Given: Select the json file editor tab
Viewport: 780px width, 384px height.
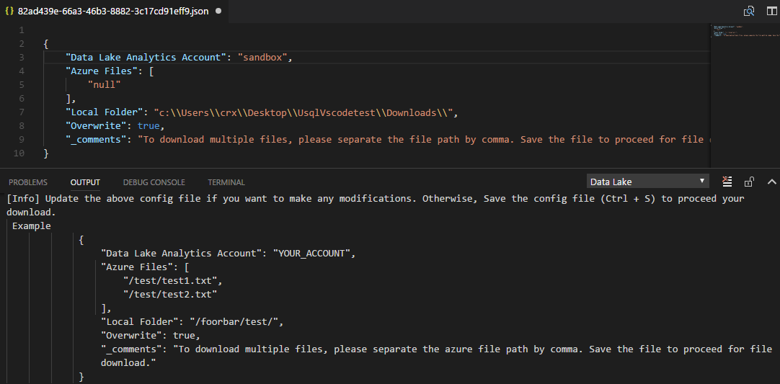Looking at the screenshot, I should tap(114, 11).
